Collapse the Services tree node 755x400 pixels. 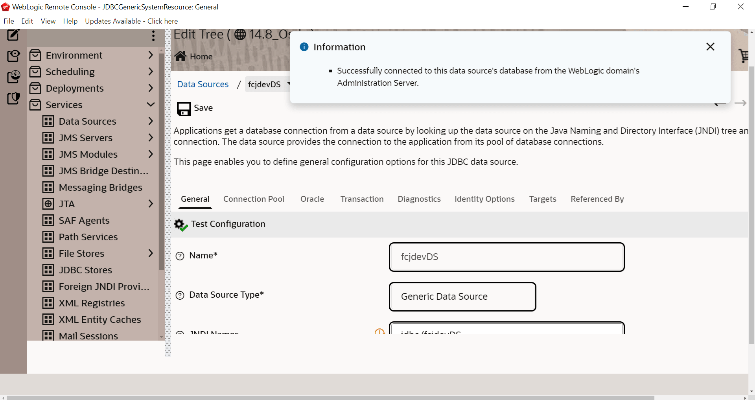pos(151,105)
